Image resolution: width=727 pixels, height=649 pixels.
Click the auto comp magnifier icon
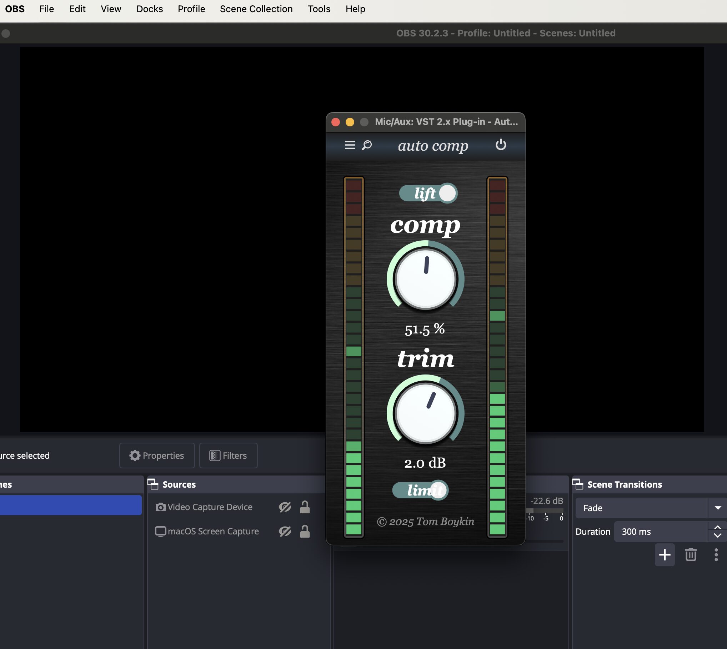[367, 145]
